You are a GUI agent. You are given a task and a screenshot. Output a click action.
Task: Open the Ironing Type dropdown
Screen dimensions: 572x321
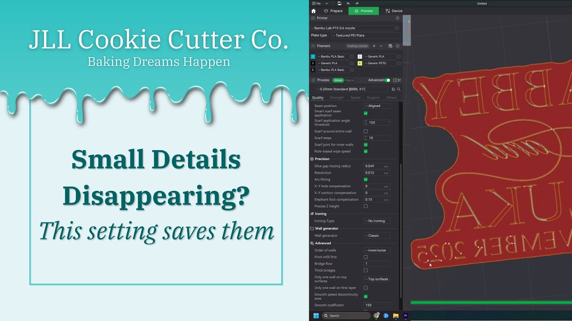click(x=377, y=221)
